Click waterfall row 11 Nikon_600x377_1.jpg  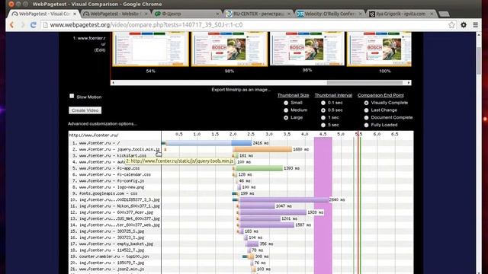pos(115,206)
